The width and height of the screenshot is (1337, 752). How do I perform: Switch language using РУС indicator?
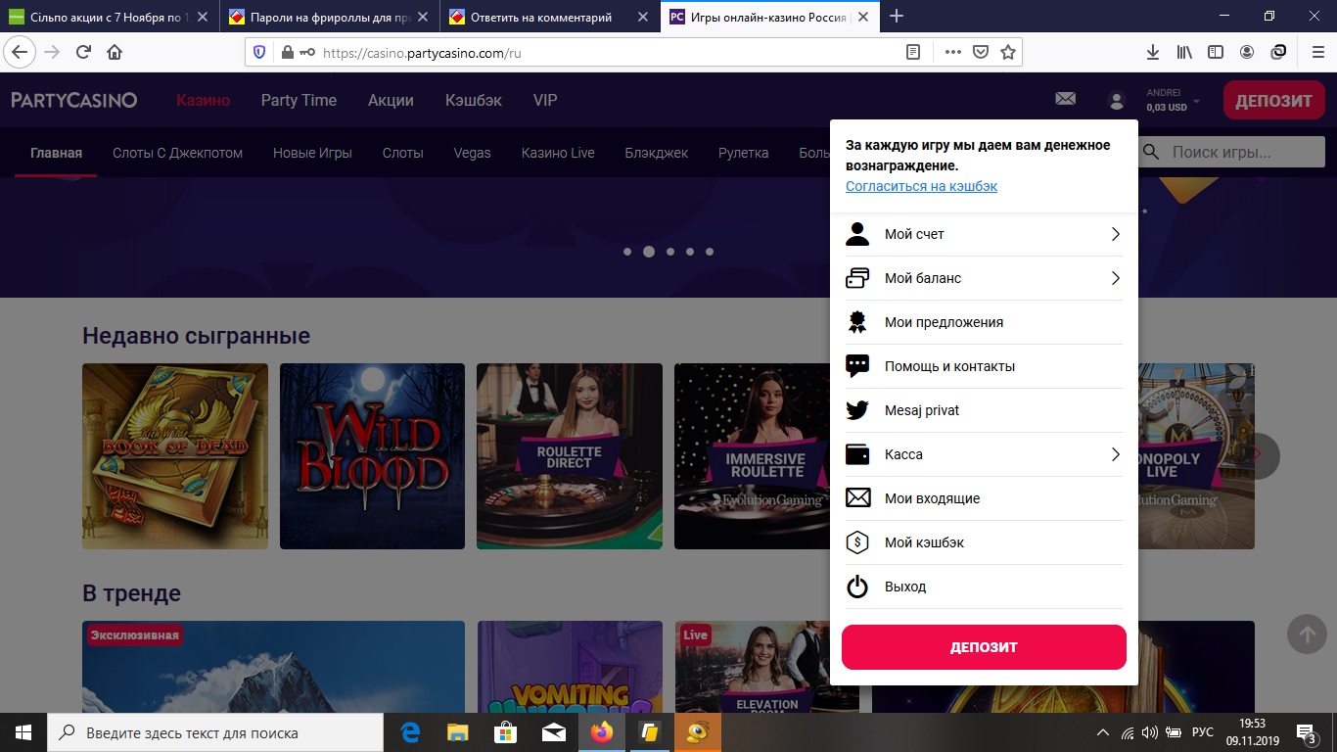(x=1203, y=732)
